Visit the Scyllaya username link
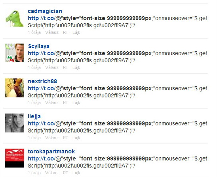This screenshot has height=177, width=217. [39, 46]
